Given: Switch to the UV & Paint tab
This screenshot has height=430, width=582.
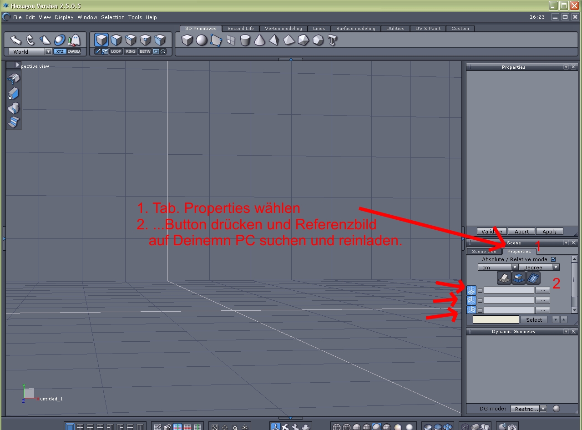Looking at the screenshot, I should pos(428,28).
